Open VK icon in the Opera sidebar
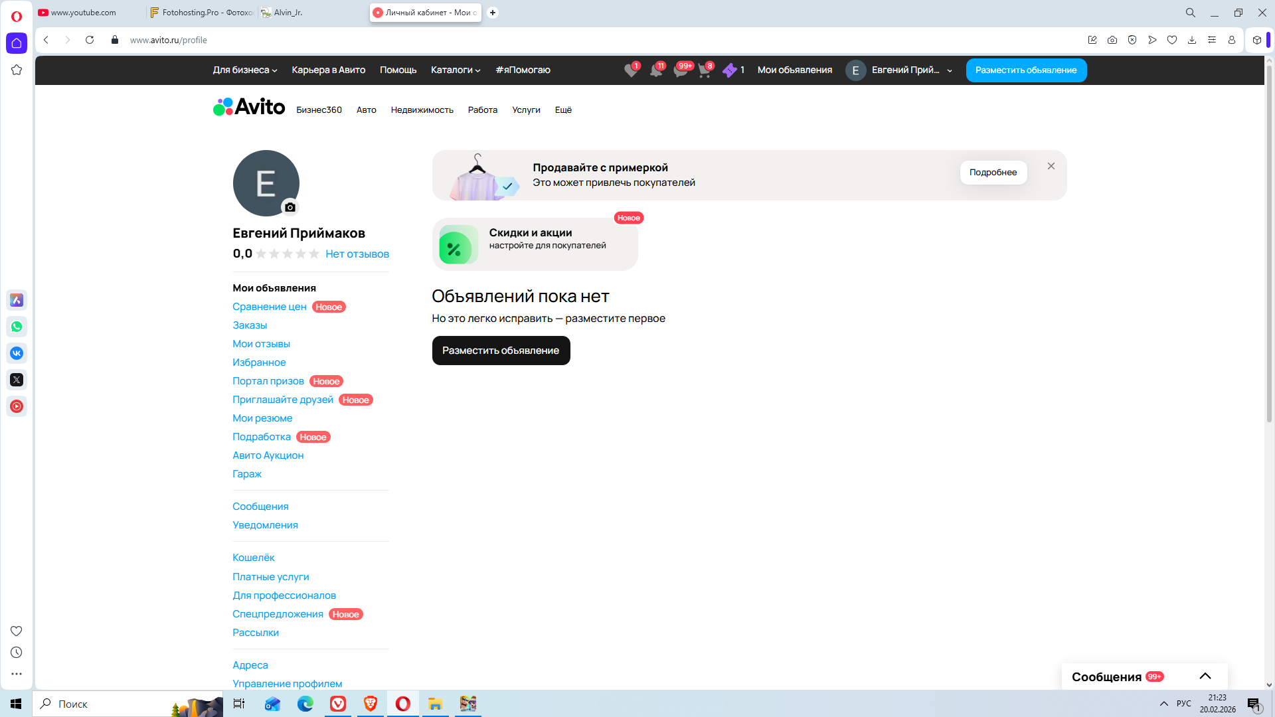 coord(17,353)
